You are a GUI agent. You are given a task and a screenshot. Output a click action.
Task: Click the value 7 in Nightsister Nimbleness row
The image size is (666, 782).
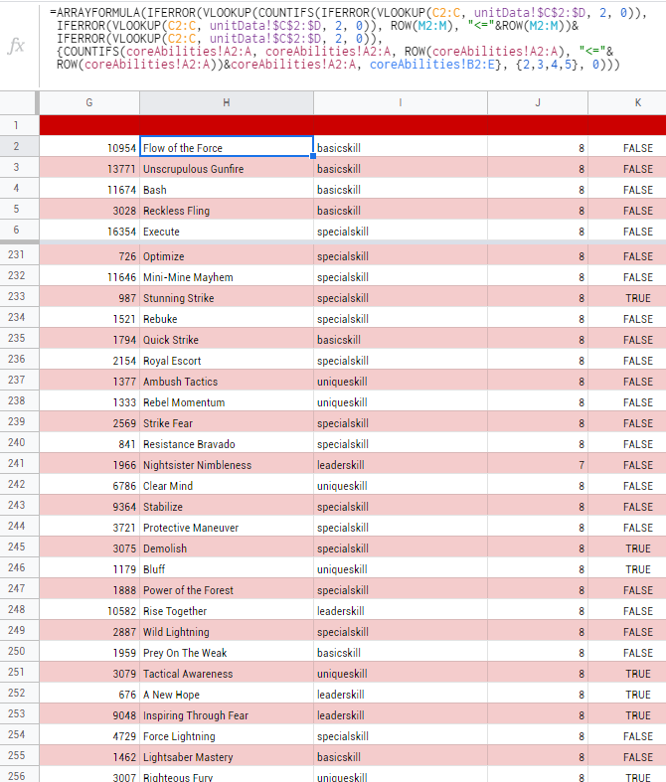pyautogui.click(x=582, y=465)
